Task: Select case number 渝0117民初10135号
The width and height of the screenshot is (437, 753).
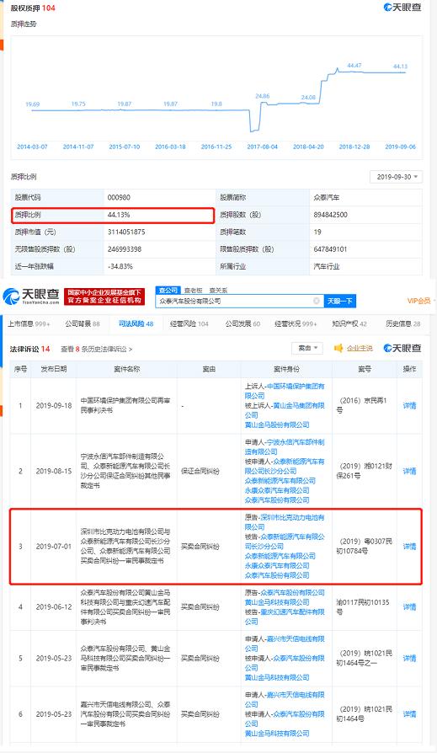Action: pyautogui.click(x=363, y=607)
